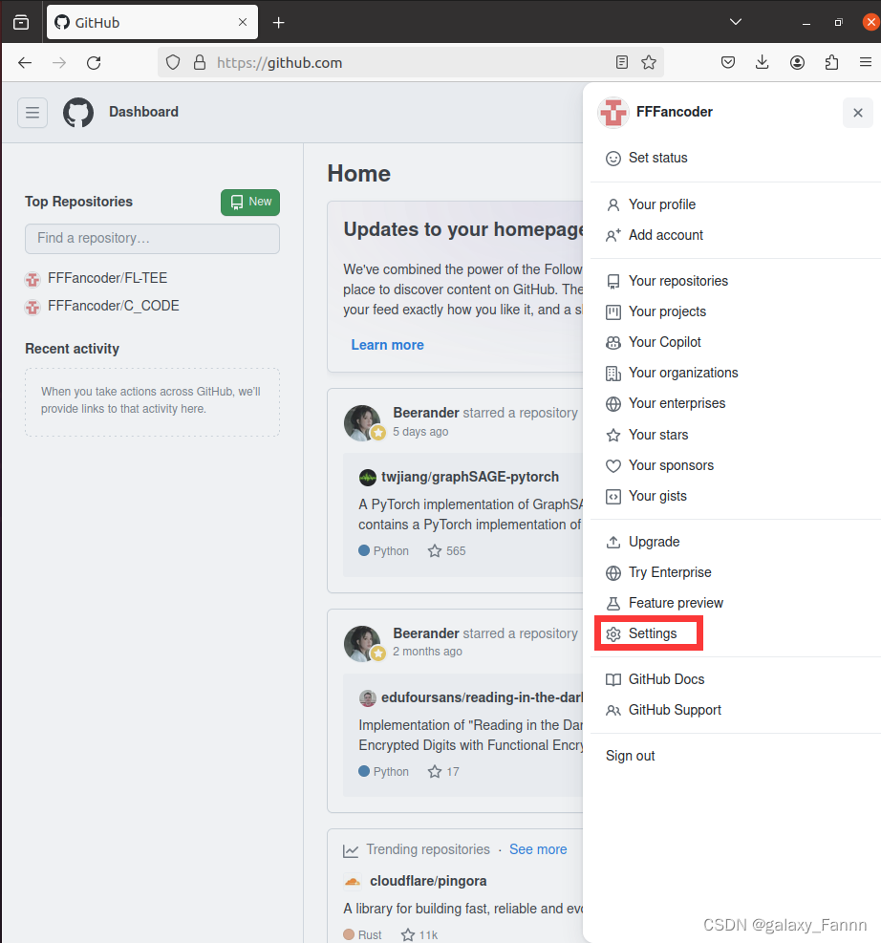881x943 pixels.
Task: Click Beerander's profile avatar
Action: point(362,422)
